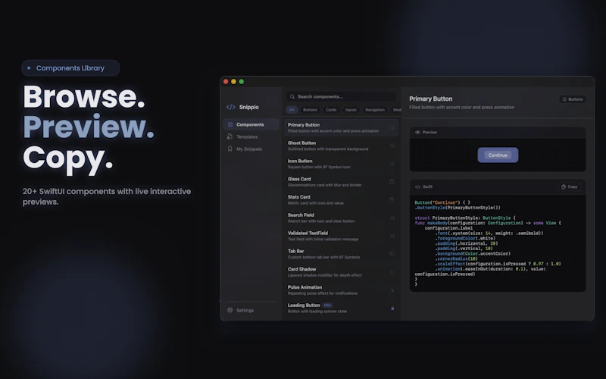Click the input icon on Search Field row
The height and width of the screenshot is (379, 606).
(392, 218)
